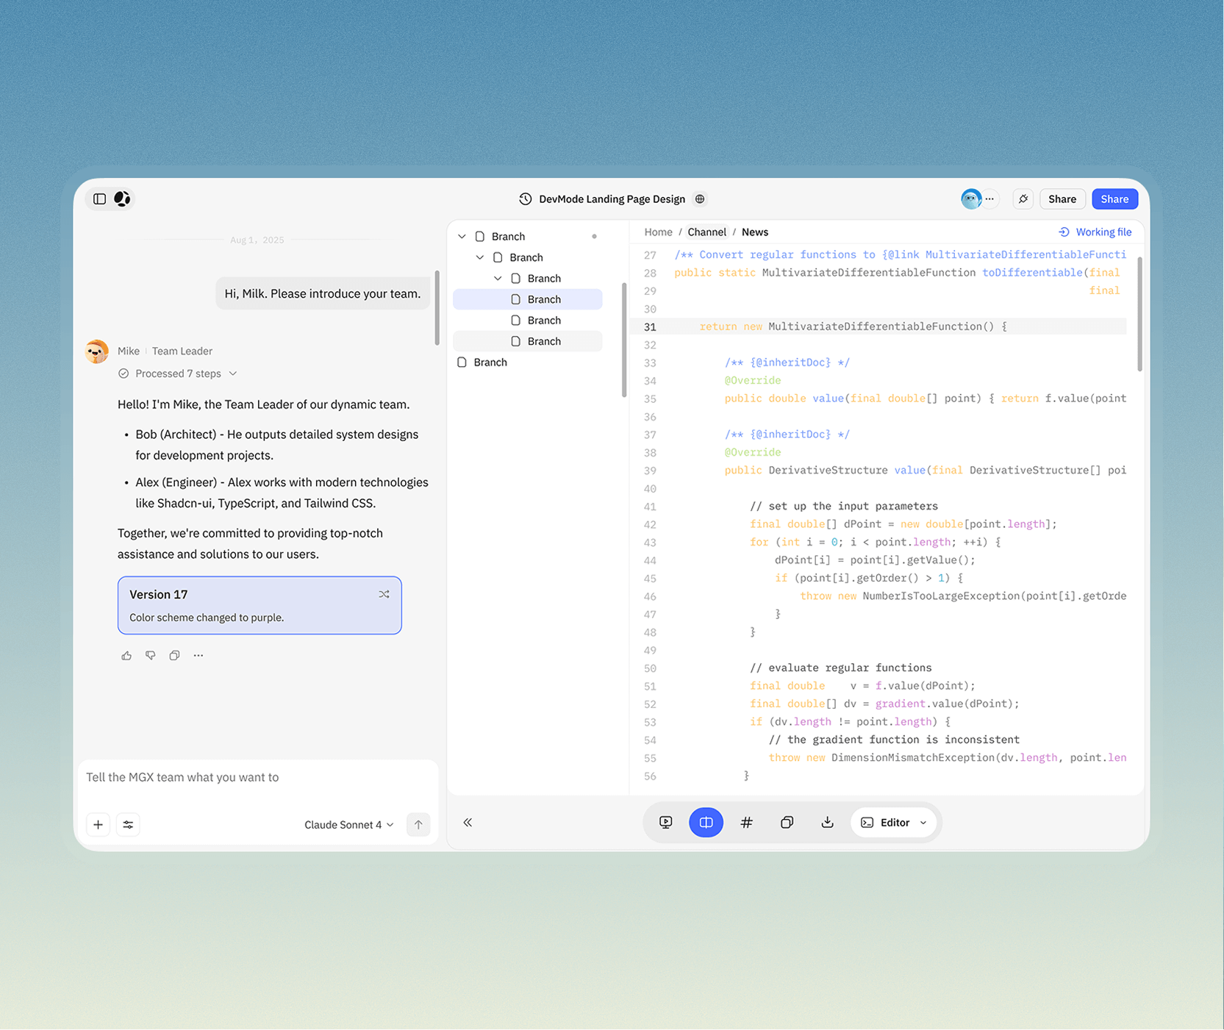This screenshot has width=1224, height=1030.
Task: Click the white Share button
Action: 1062,199
